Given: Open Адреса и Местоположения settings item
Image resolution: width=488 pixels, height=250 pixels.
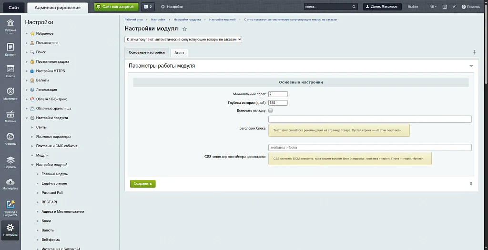Looking at the screenshot, I should click(63, 212).
